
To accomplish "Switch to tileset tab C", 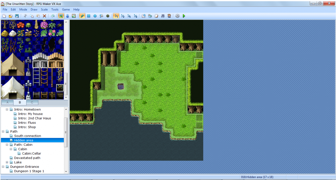I will pos(32,103).
